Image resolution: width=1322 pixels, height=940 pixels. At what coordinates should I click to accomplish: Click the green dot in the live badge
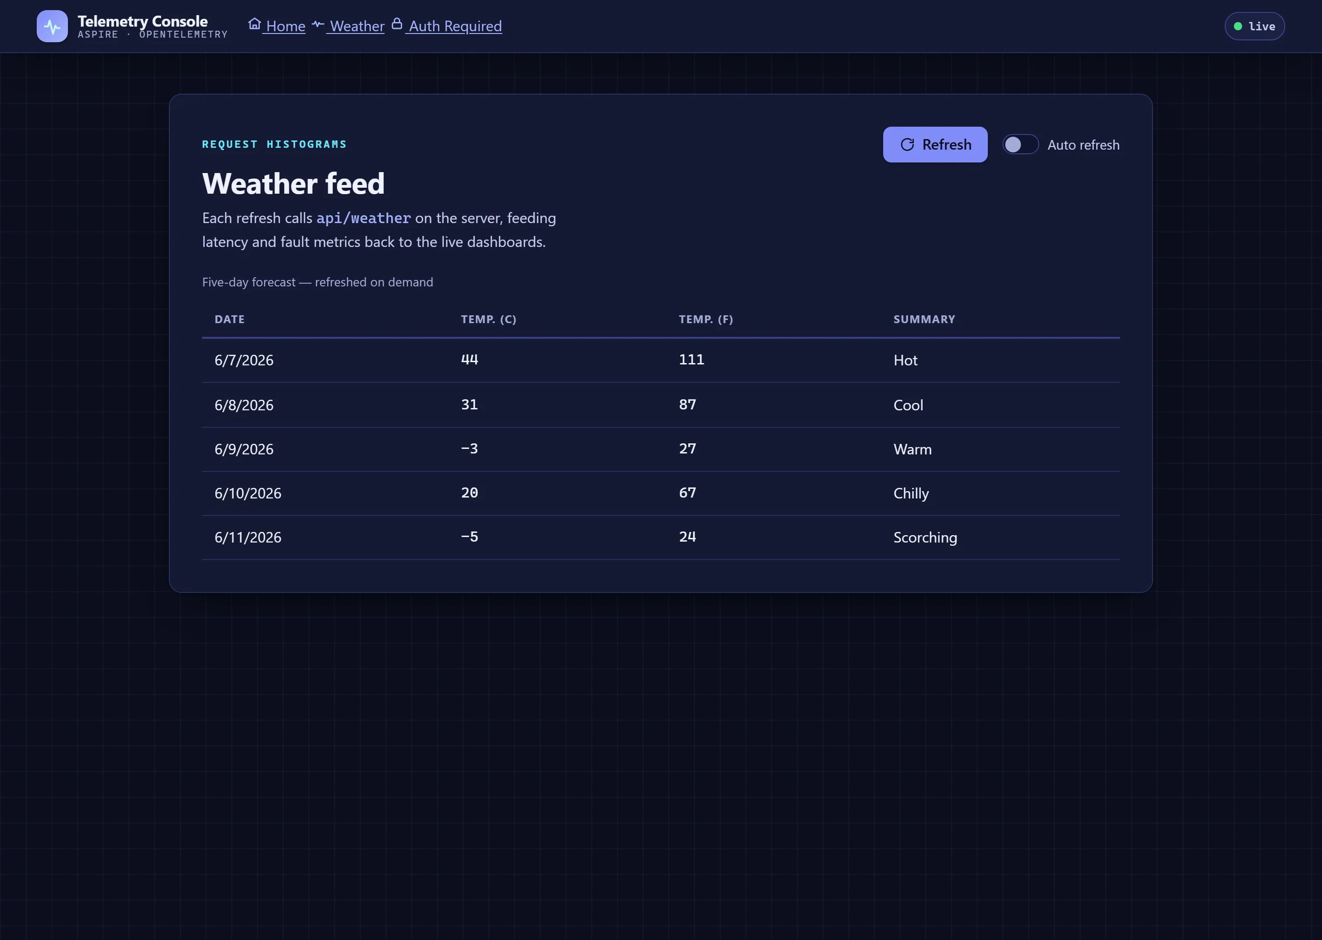coord(1238,26)
